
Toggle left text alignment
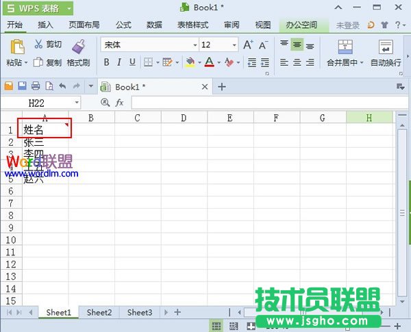(284, 62)
